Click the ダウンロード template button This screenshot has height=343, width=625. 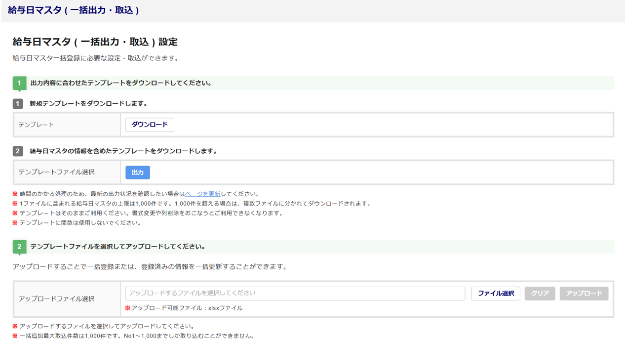click(150, 125)
